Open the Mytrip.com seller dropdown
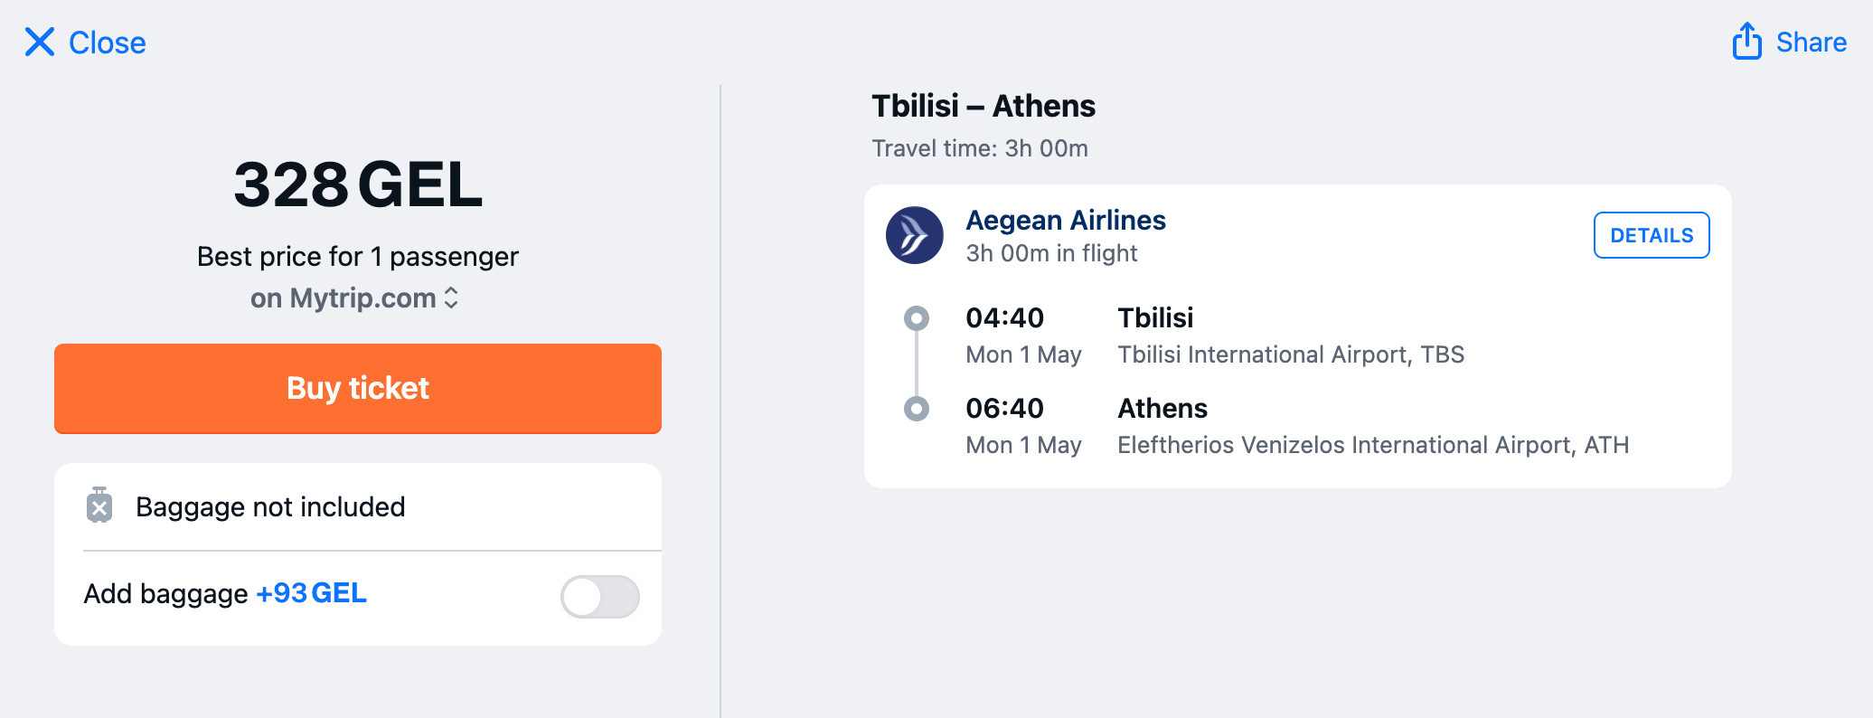 click(x=355, y=298)
